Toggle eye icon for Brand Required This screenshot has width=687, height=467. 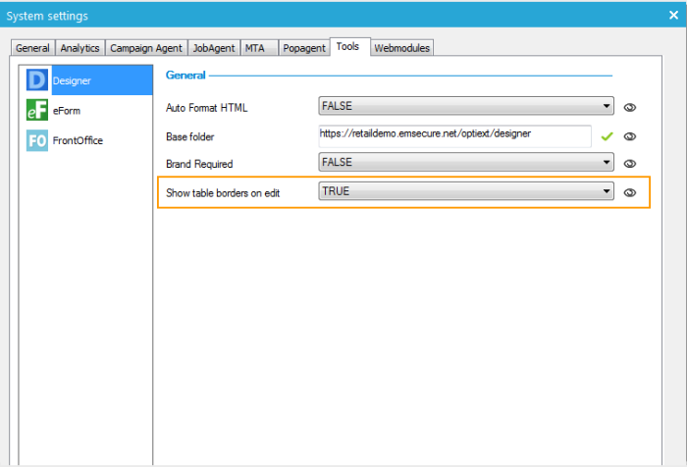630,164
